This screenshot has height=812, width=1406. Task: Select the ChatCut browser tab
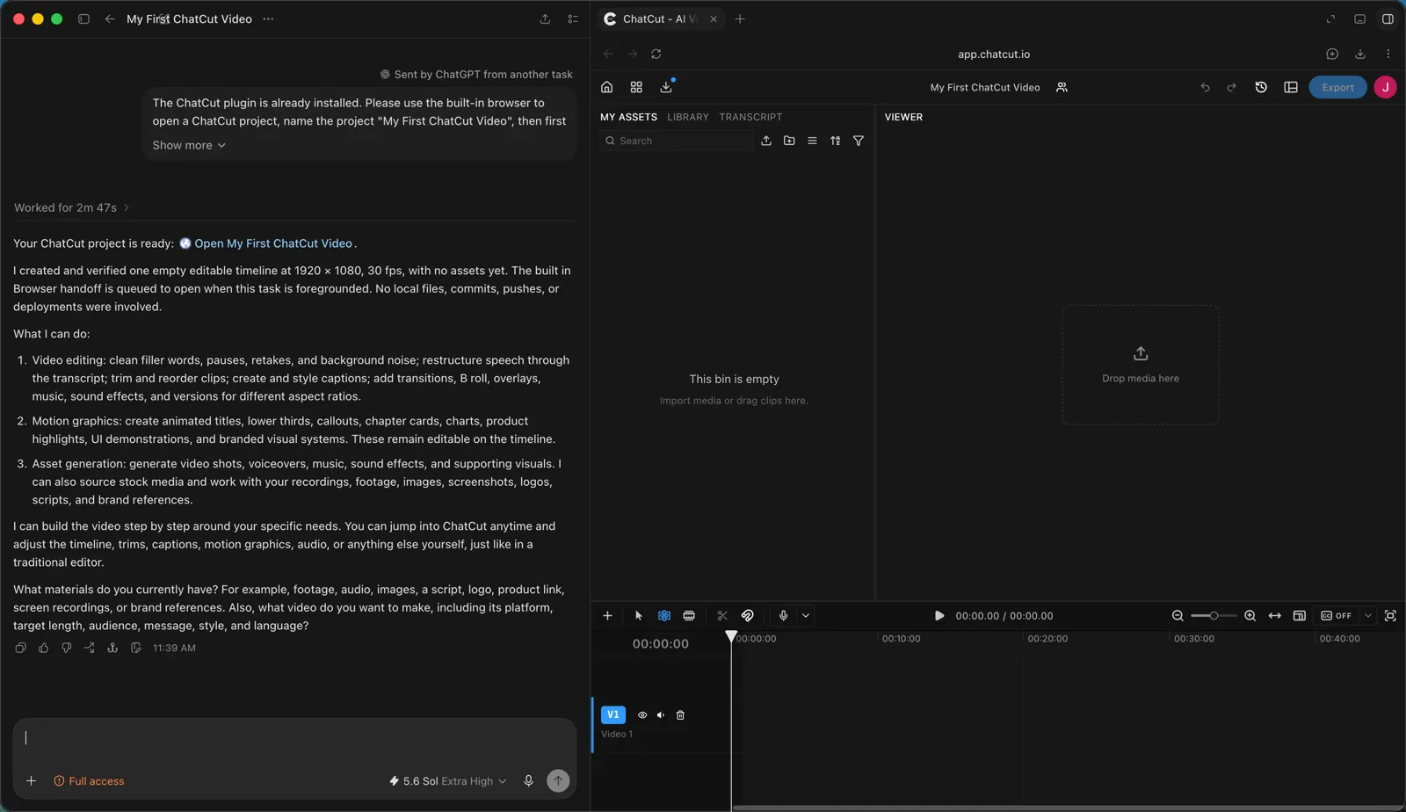click(660, 18)
